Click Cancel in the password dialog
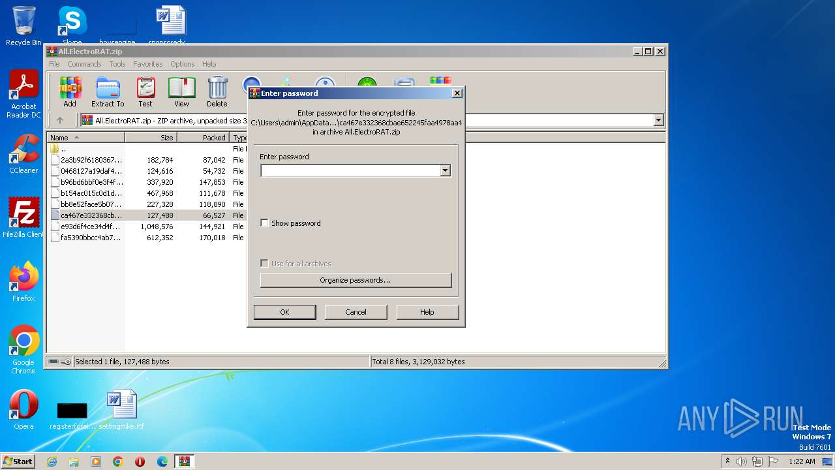The image size is (835, 470). click(x=356, y=312)
